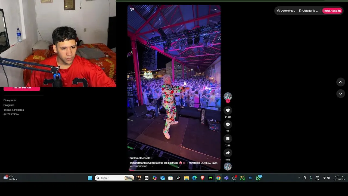
Task: Click the Buscar taskbar search field
Action: [x=114, y=178]
